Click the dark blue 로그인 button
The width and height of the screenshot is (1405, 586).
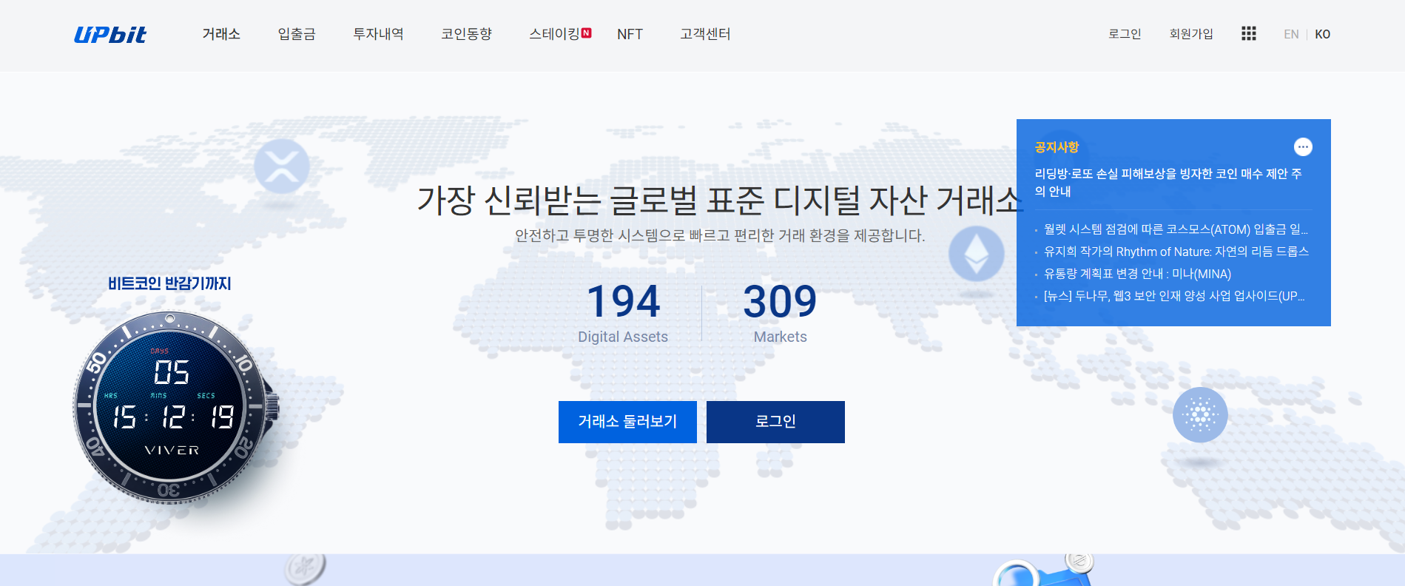point(775,422)
